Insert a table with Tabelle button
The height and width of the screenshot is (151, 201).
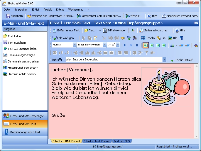148,38
